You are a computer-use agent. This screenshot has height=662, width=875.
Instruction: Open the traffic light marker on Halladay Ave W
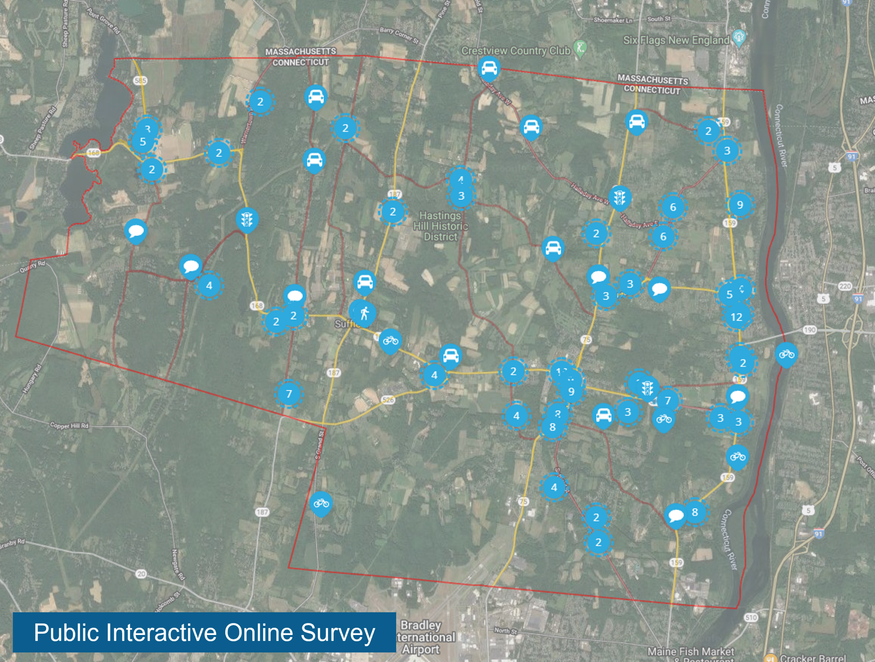(x=619, y=197)
